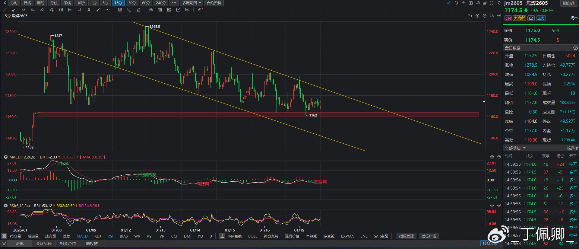Select the trend line drawing tool
The height and width of the screenshot is (249, 579).
click(5, 10)
